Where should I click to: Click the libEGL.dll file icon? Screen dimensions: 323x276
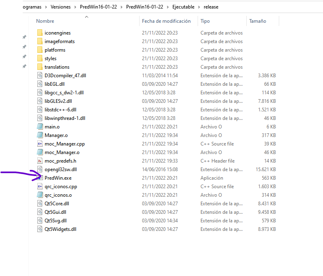click(40, 84)
